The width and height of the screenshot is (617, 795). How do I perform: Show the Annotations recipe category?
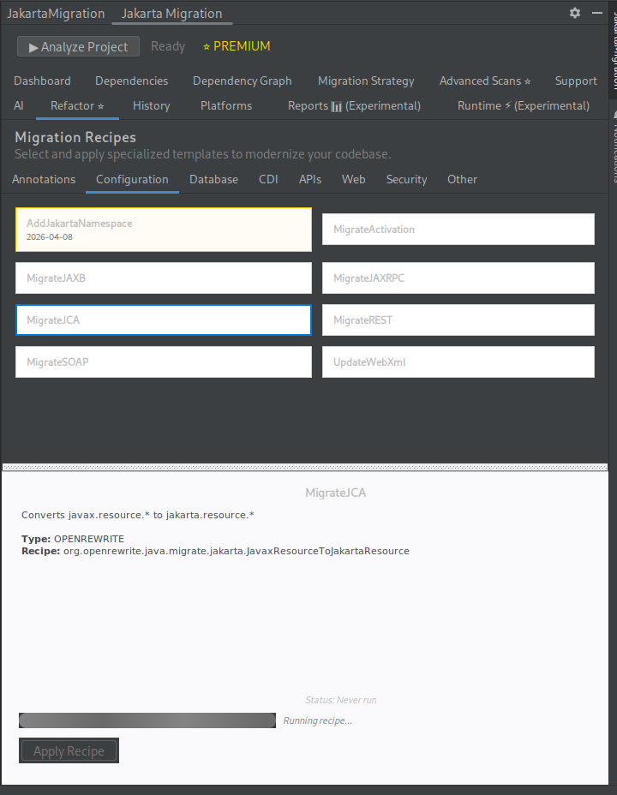click(44, 180)
